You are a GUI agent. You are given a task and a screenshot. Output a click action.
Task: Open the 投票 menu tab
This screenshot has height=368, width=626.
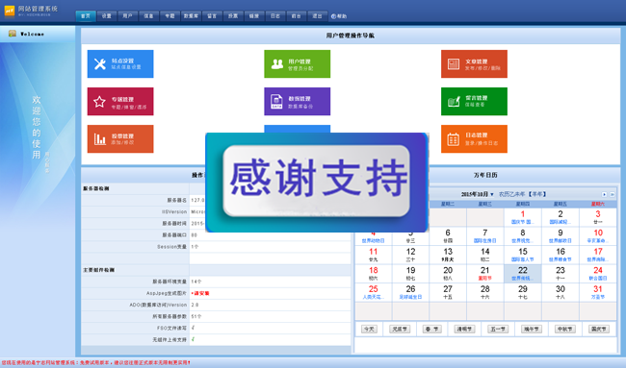[233, 16]
